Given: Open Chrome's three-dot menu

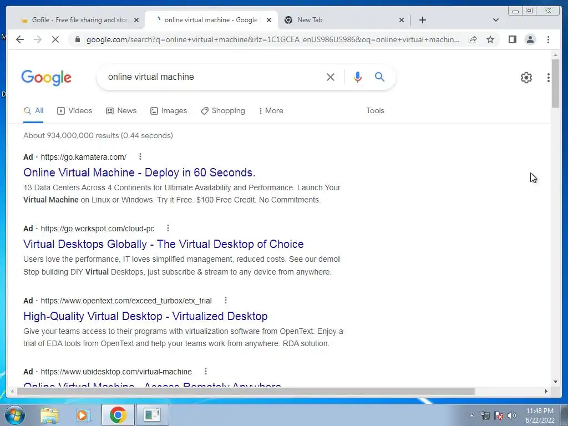Looking at the screenshot, I should click(548, 39).
